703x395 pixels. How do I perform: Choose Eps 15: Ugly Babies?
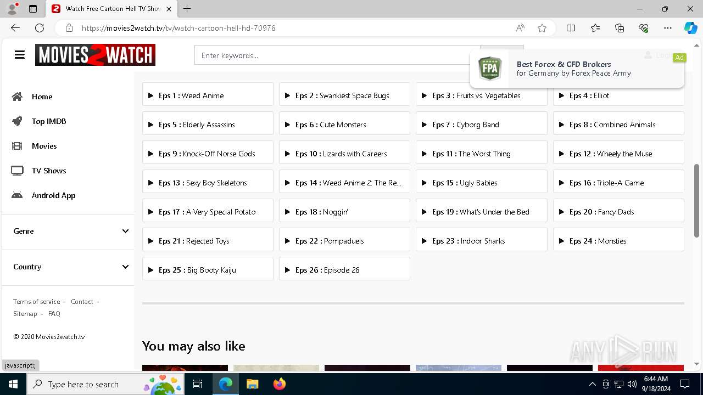(x=482, y=183)
